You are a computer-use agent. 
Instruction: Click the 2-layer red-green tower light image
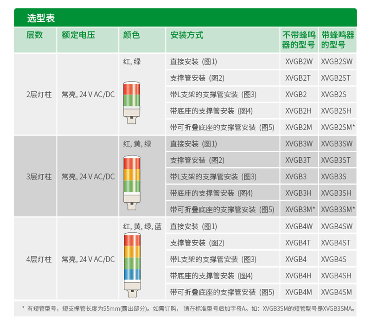tap(132, 103)
